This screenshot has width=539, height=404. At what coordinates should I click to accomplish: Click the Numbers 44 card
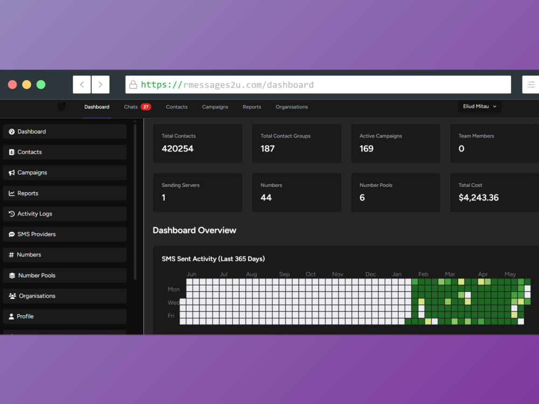296,192
